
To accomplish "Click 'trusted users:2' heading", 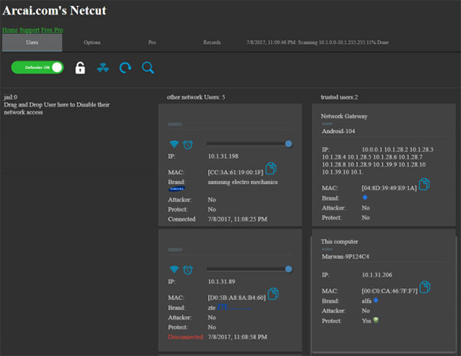I will point(340,97).
